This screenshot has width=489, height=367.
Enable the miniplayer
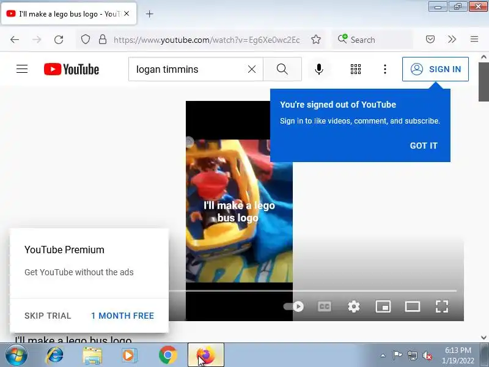[x=383, y=306]
